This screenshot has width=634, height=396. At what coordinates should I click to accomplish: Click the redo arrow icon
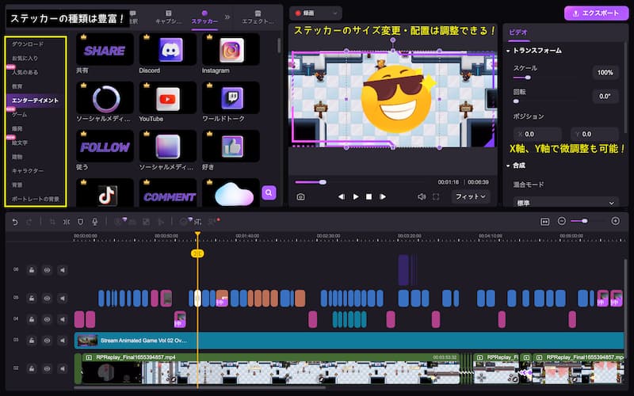[x=29, y=222]
